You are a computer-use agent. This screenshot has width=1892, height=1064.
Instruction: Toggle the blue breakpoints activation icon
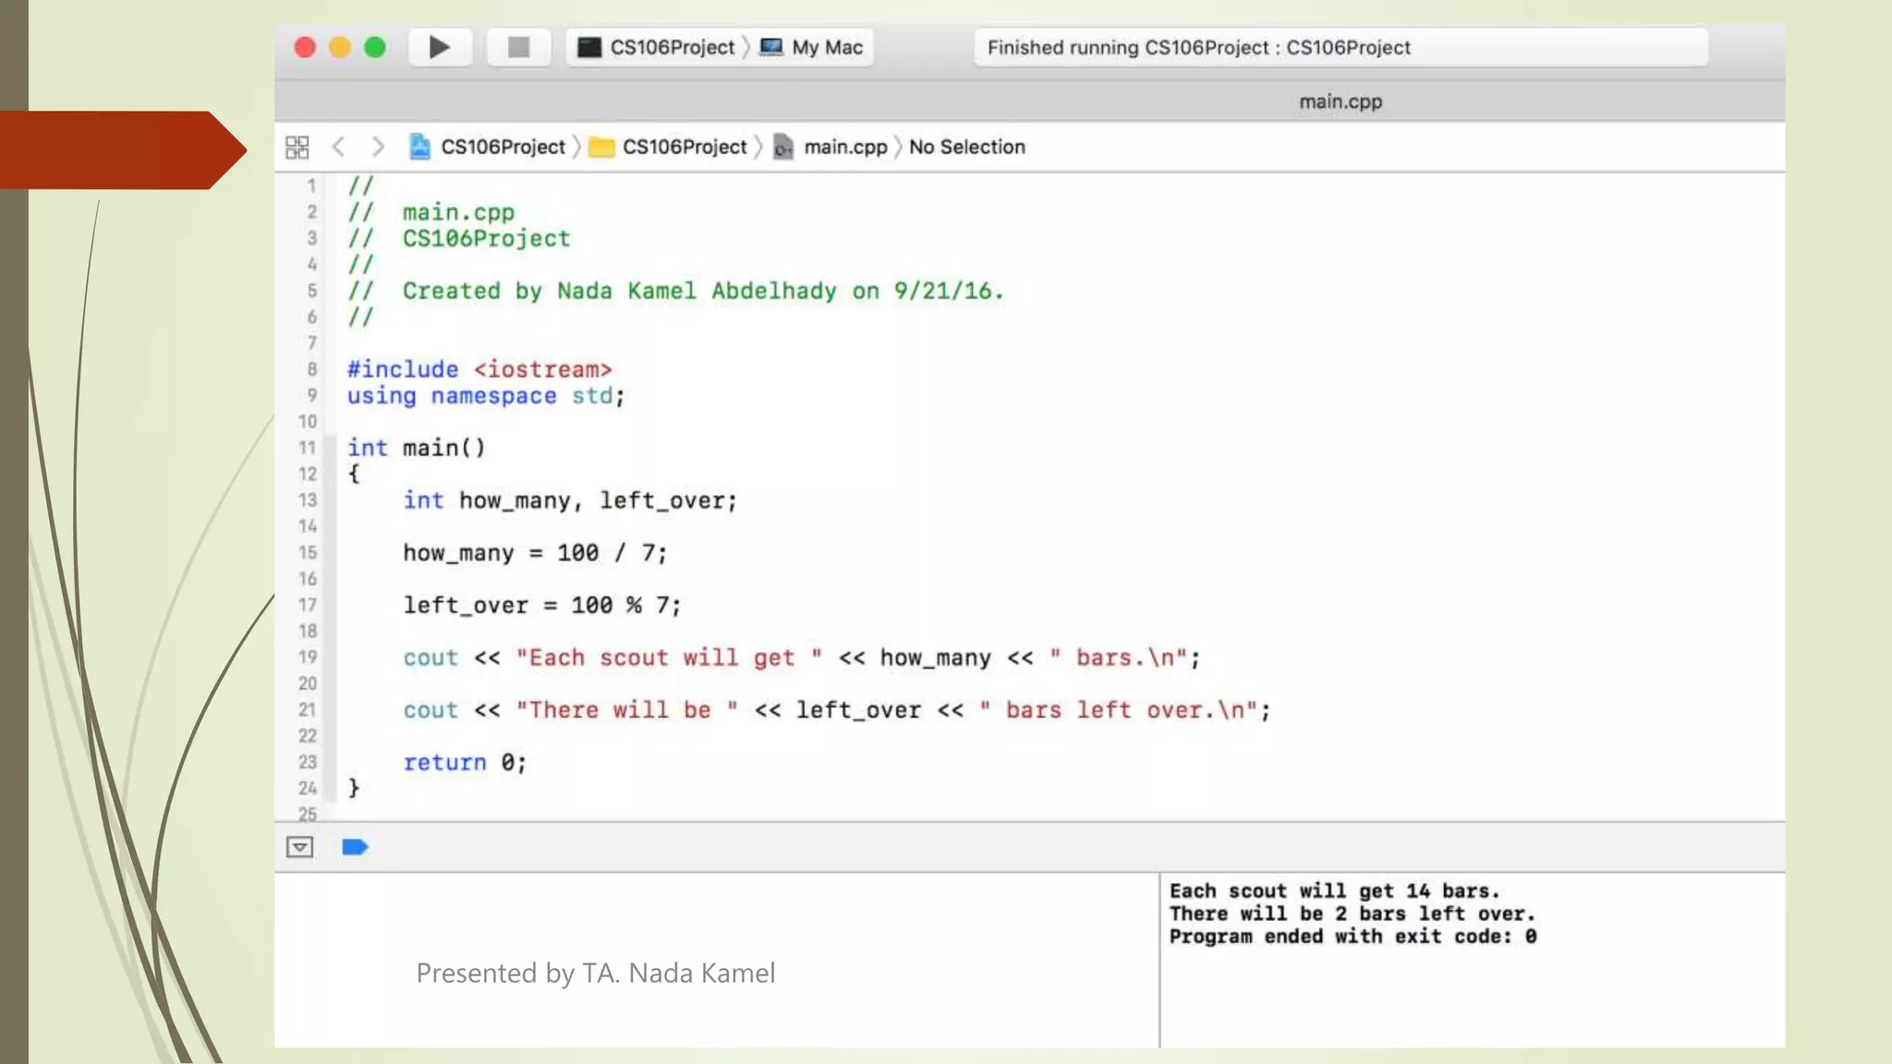[x=355, y=847]
